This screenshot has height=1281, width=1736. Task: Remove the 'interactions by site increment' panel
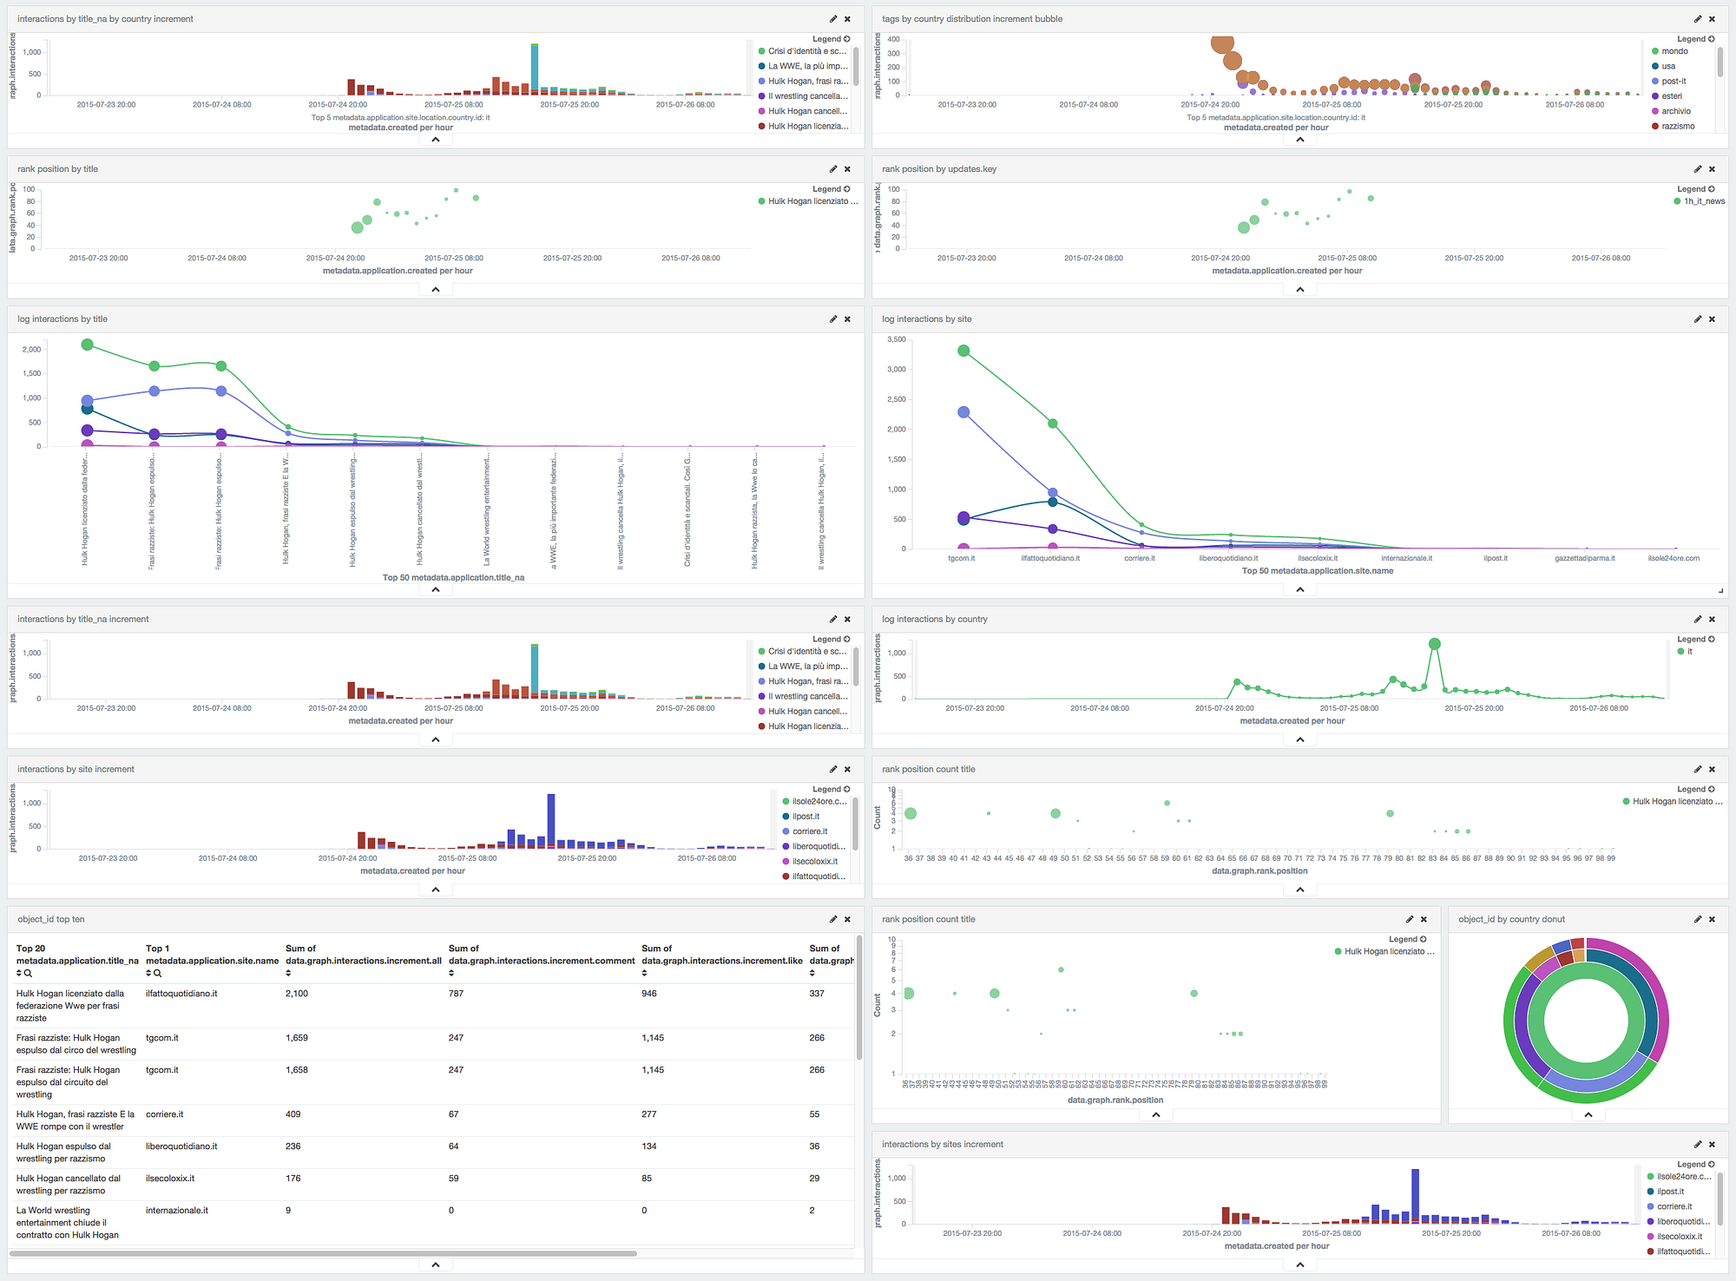point(848,770)
